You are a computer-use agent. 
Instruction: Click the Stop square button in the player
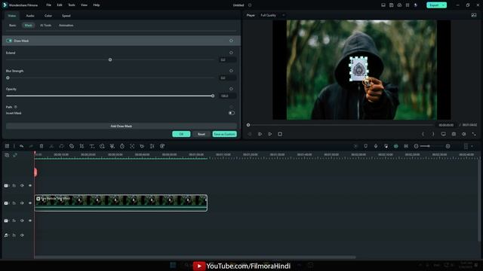point(280,134)
